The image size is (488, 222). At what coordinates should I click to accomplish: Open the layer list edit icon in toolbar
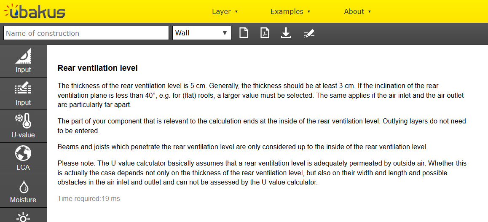pyautogui.click(x=309, y=34)
